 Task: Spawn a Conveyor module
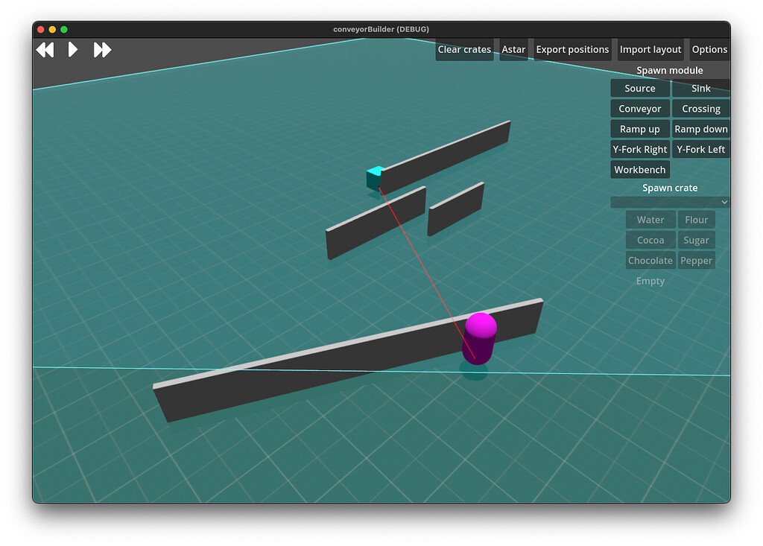click(639, 108)
